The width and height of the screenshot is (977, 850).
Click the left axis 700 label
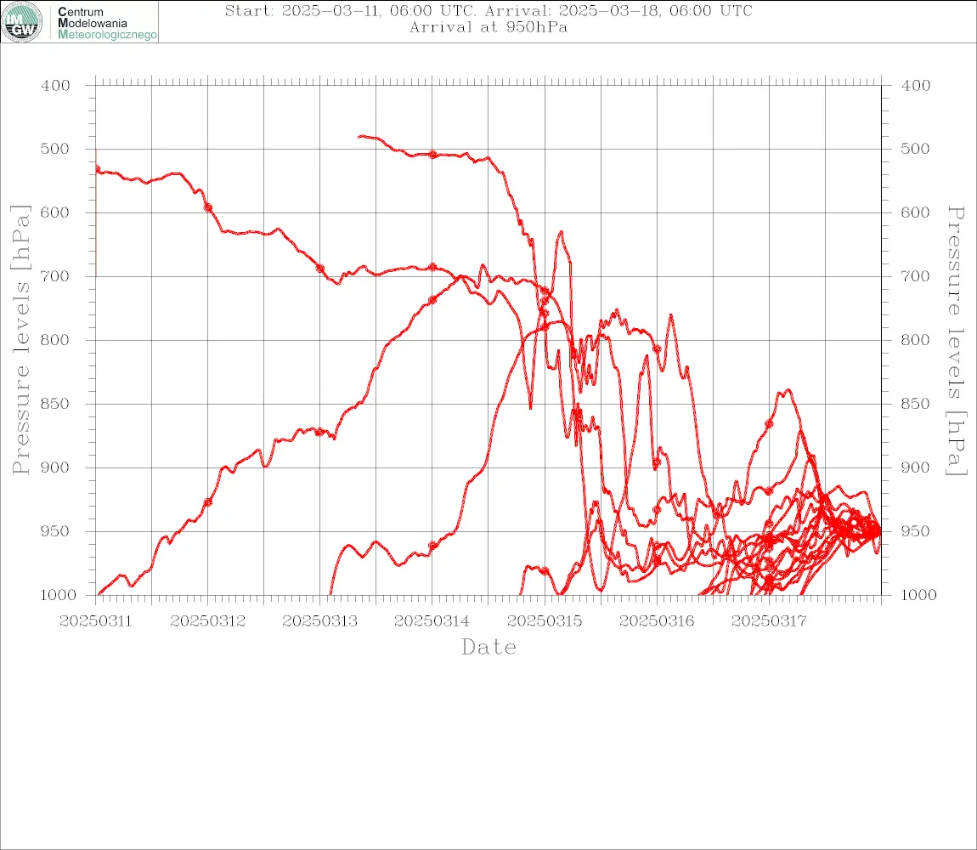click(x=55, y=276)
